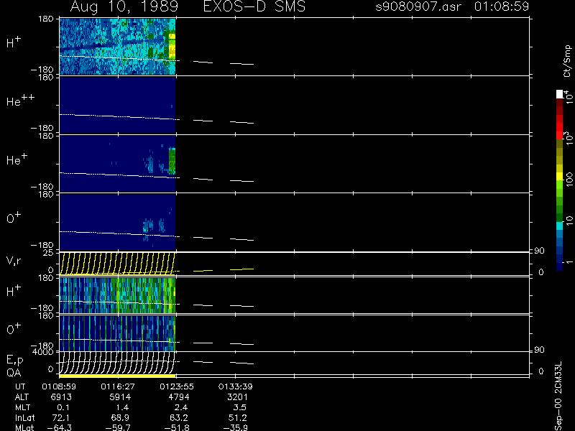The height and width of the screenshot is (431, 575).
Task: Click the MLT value 1.4
Action: pyautogui.click(x=122, y=407)
